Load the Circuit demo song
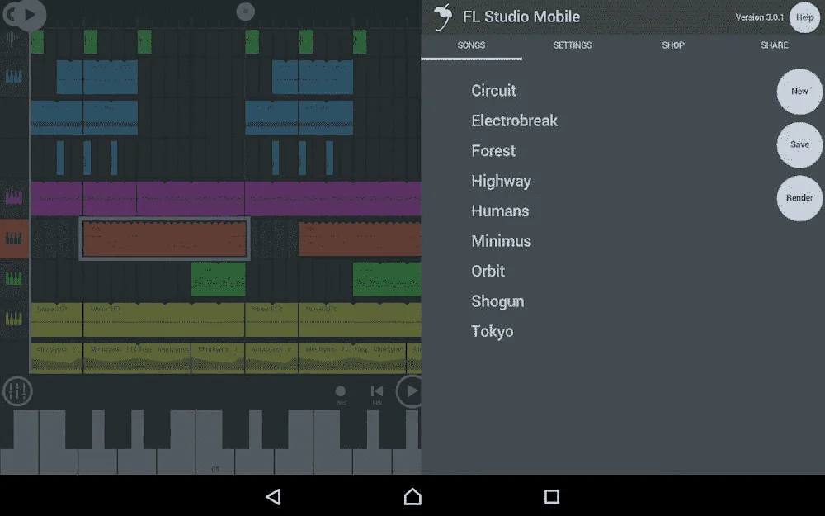 tap(493, 91)
